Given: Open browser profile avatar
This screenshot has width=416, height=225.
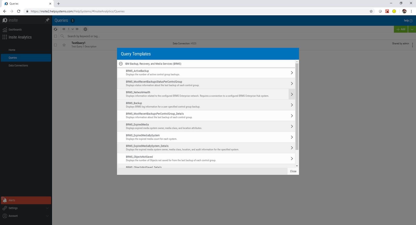Looking at the screenshot, I should click(x=404, y=11).
